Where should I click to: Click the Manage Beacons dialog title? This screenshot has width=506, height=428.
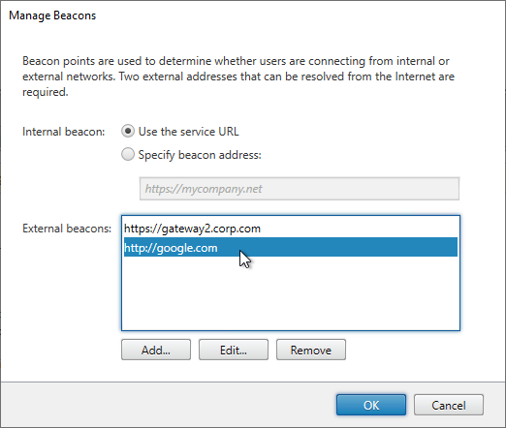[52, 15]
